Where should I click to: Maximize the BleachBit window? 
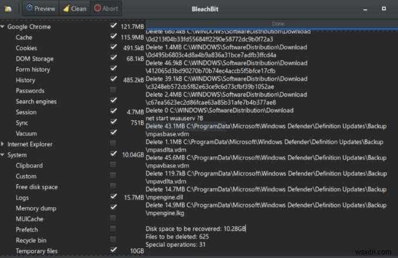pos(384,9)
